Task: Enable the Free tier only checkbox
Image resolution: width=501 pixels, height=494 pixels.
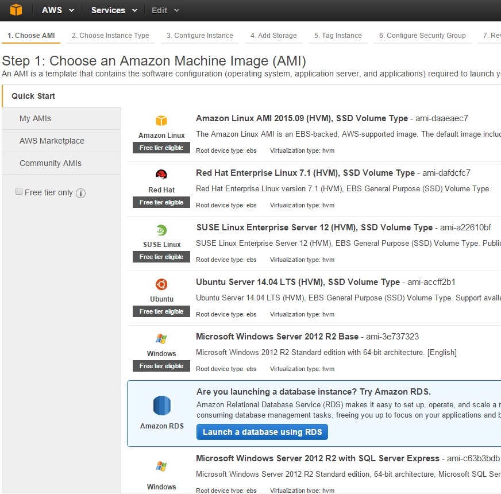Action: tap(19, 191)
